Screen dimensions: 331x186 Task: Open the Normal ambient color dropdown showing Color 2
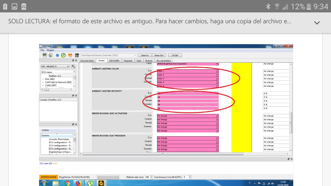point(188,79)
